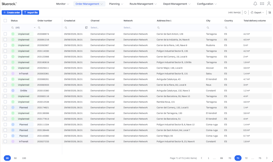The image size is (273, 162).
Task: Click address Carrer Major, 55
Action: pyautogui.click(x=165, y=136)
